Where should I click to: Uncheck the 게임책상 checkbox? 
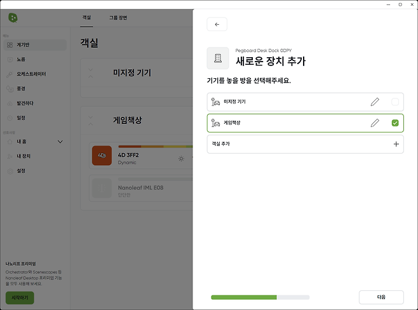(x=395, y=123)
